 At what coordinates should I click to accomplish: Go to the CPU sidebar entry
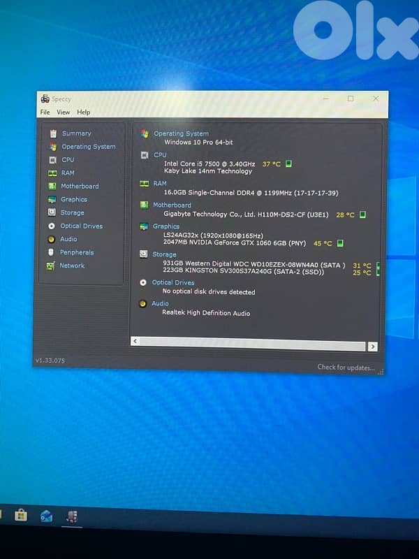coord(68,160)
